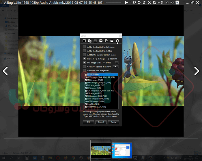Open the picture icon Setup tab

pyautogui.click(x=101, y=41)
